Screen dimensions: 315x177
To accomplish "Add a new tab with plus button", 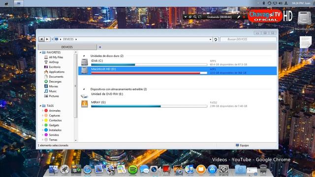I will point(100,47).
